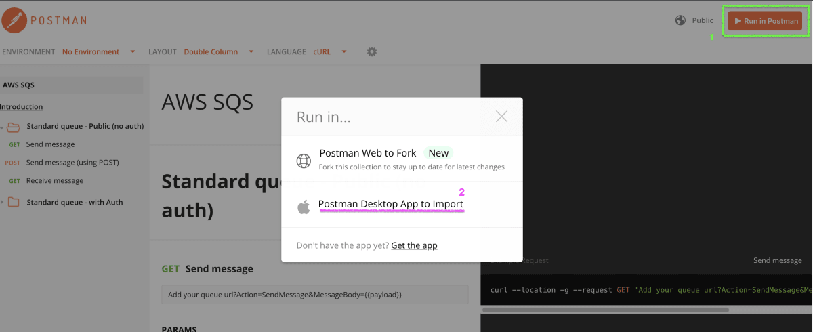813x332 pixels.
Task: Open the Introduction link in sidebar
Action: coord(21,106)
